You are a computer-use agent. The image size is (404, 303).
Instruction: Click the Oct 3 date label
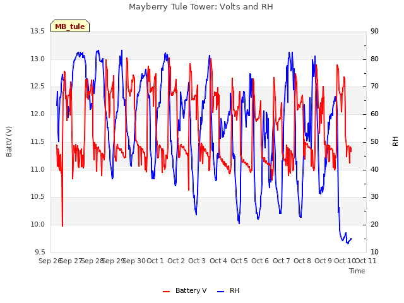pyautogui.click(x=197, y=261)
